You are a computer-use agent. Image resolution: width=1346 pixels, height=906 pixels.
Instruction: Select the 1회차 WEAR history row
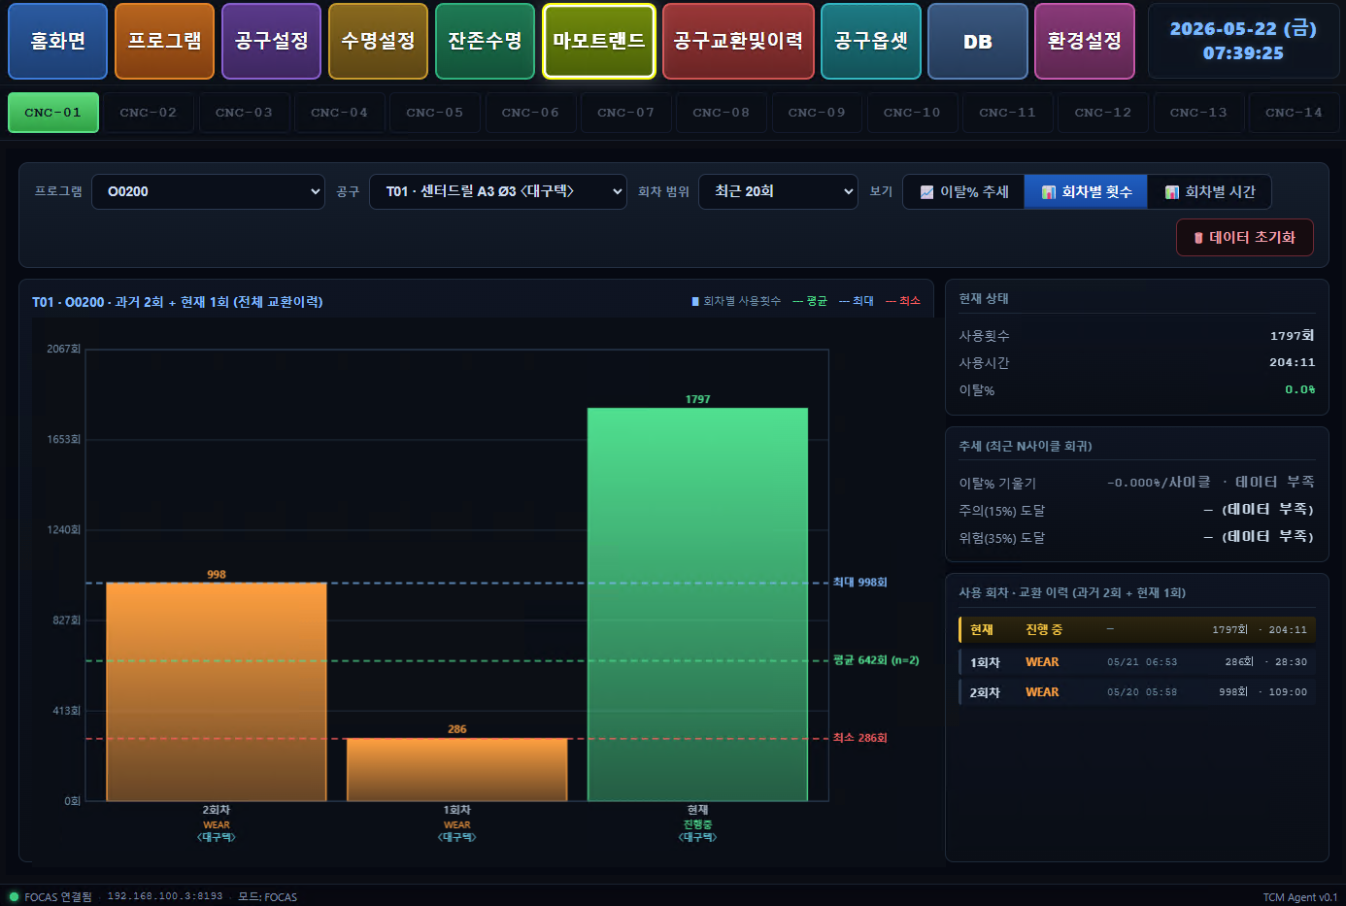(1137, 662)
